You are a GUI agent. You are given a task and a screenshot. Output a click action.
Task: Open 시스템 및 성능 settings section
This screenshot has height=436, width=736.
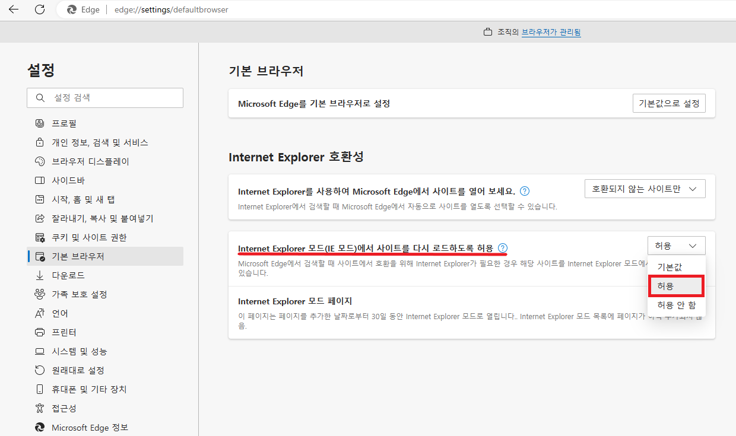pyautogui.click(x=105, y=351)
